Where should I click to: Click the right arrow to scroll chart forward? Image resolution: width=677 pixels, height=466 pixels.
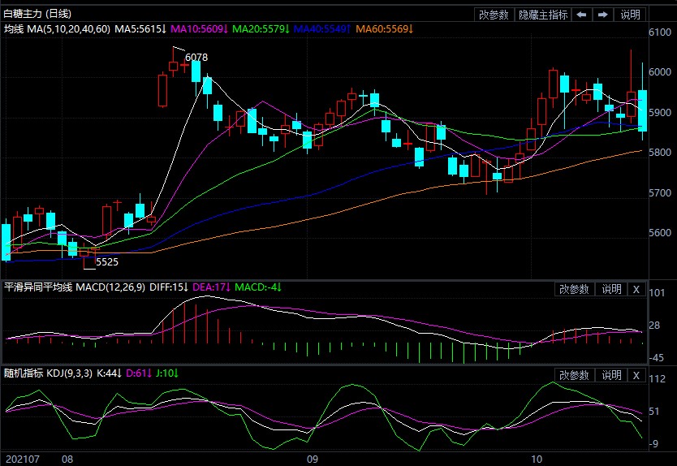(x=603, y=15)
